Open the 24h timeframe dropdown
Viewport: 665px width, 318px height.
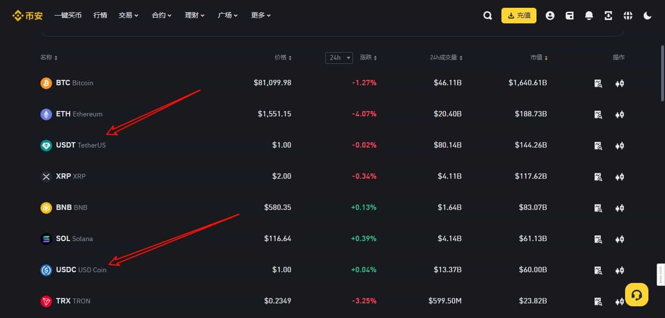[339, 57]
